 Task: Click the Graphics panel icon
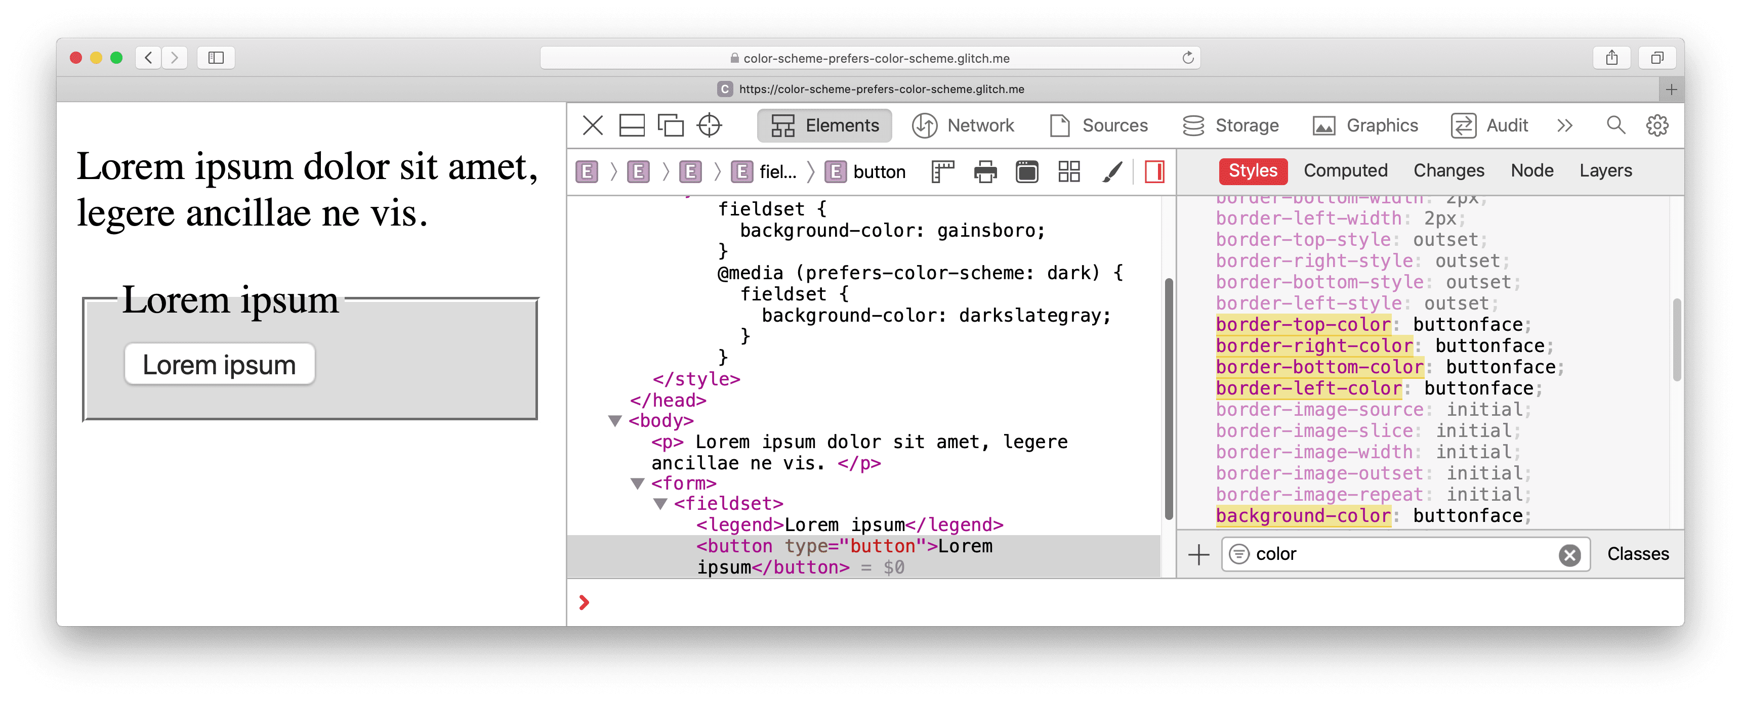pos(1323,125)
